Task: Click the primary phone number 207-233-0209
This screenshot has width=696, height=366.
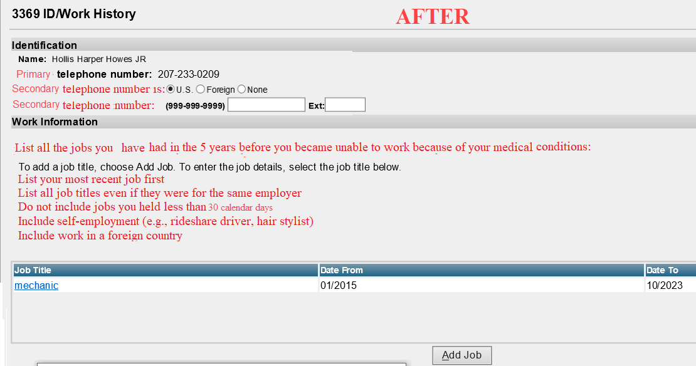Action: click(x=189, y=74)
